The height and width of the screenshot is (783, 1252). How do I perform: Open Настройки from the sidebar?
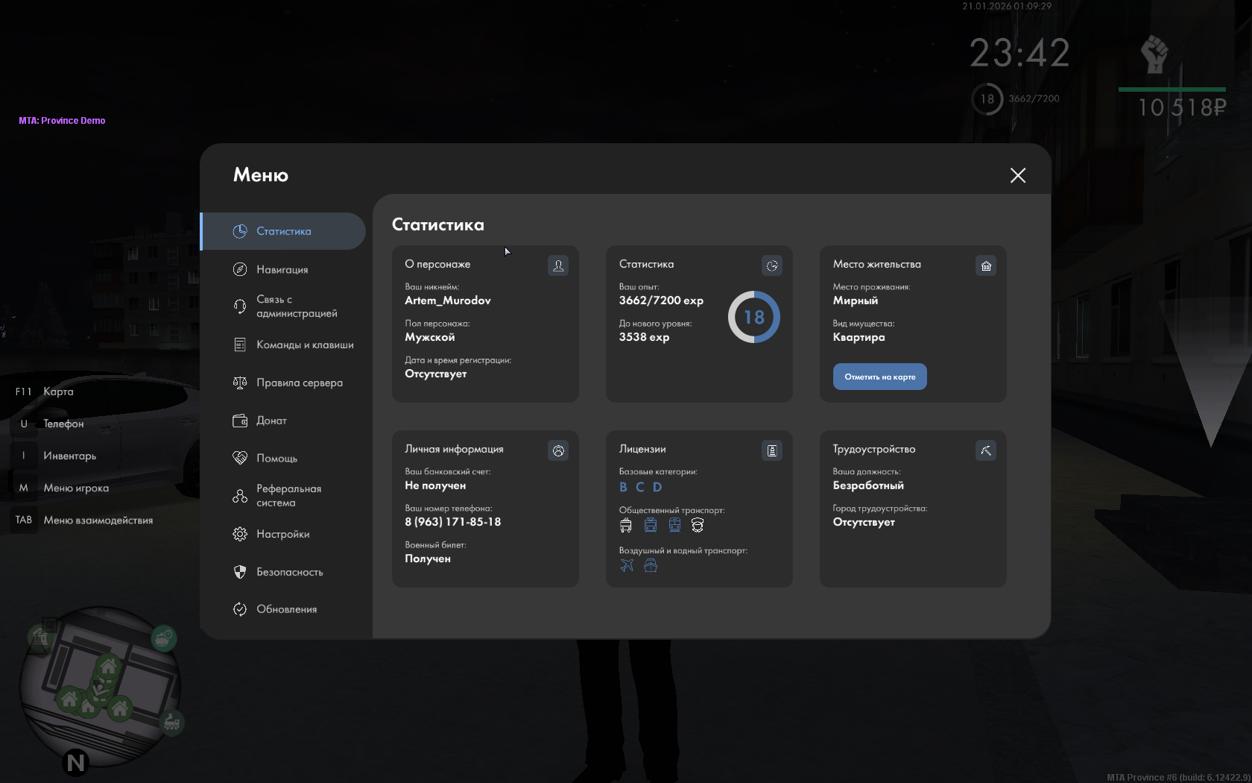click(x=282, y=534)
